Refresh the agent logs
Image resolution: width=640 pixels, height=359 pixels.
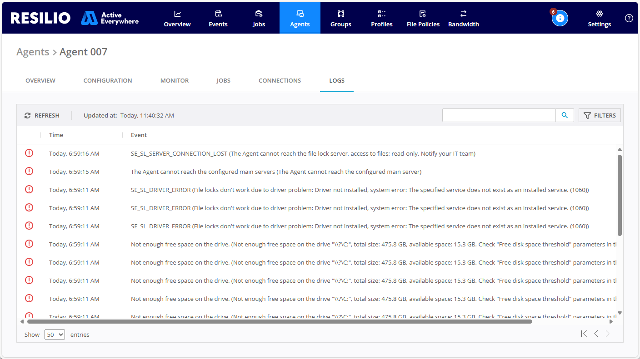(x=42, y=115)
